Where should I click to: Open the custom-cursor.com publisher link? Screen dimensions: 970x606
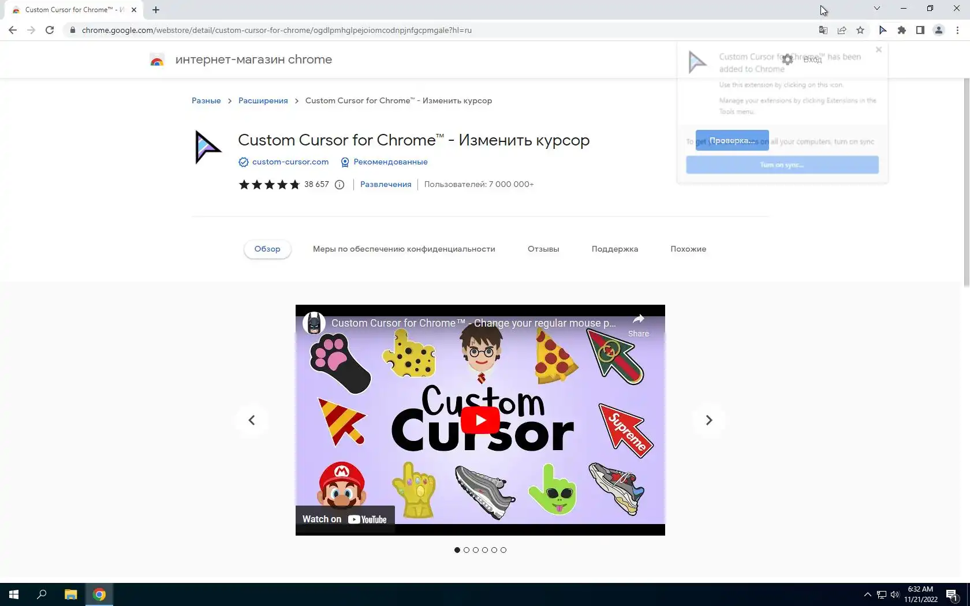(290, 162)
